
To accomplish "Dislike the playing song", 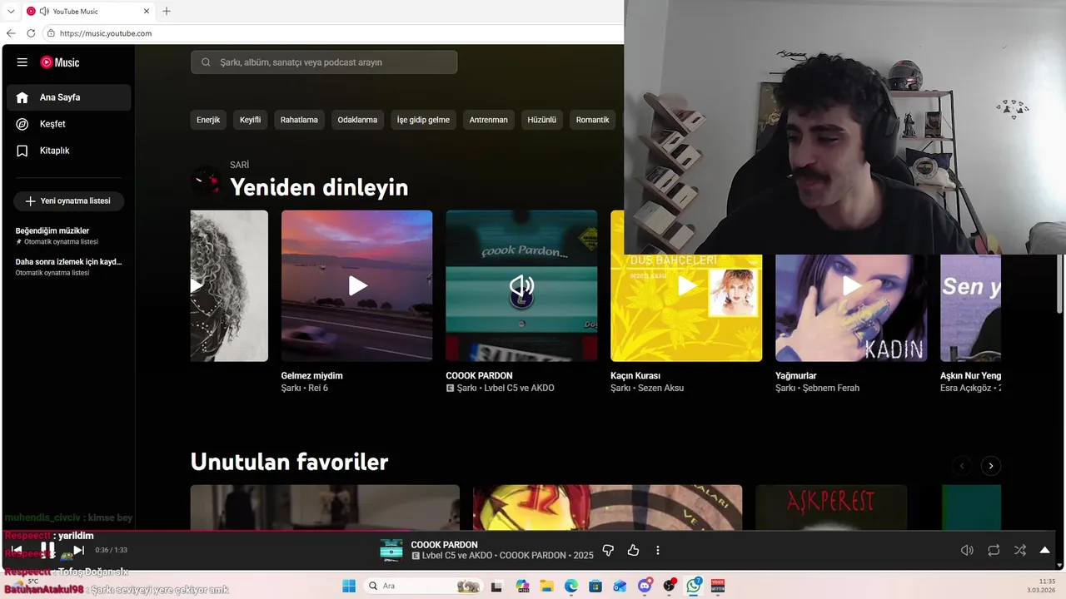I will 608,550.
